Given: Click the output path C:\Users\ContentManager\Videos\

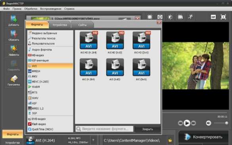Looking at the screenshot, I should [132, 140].
